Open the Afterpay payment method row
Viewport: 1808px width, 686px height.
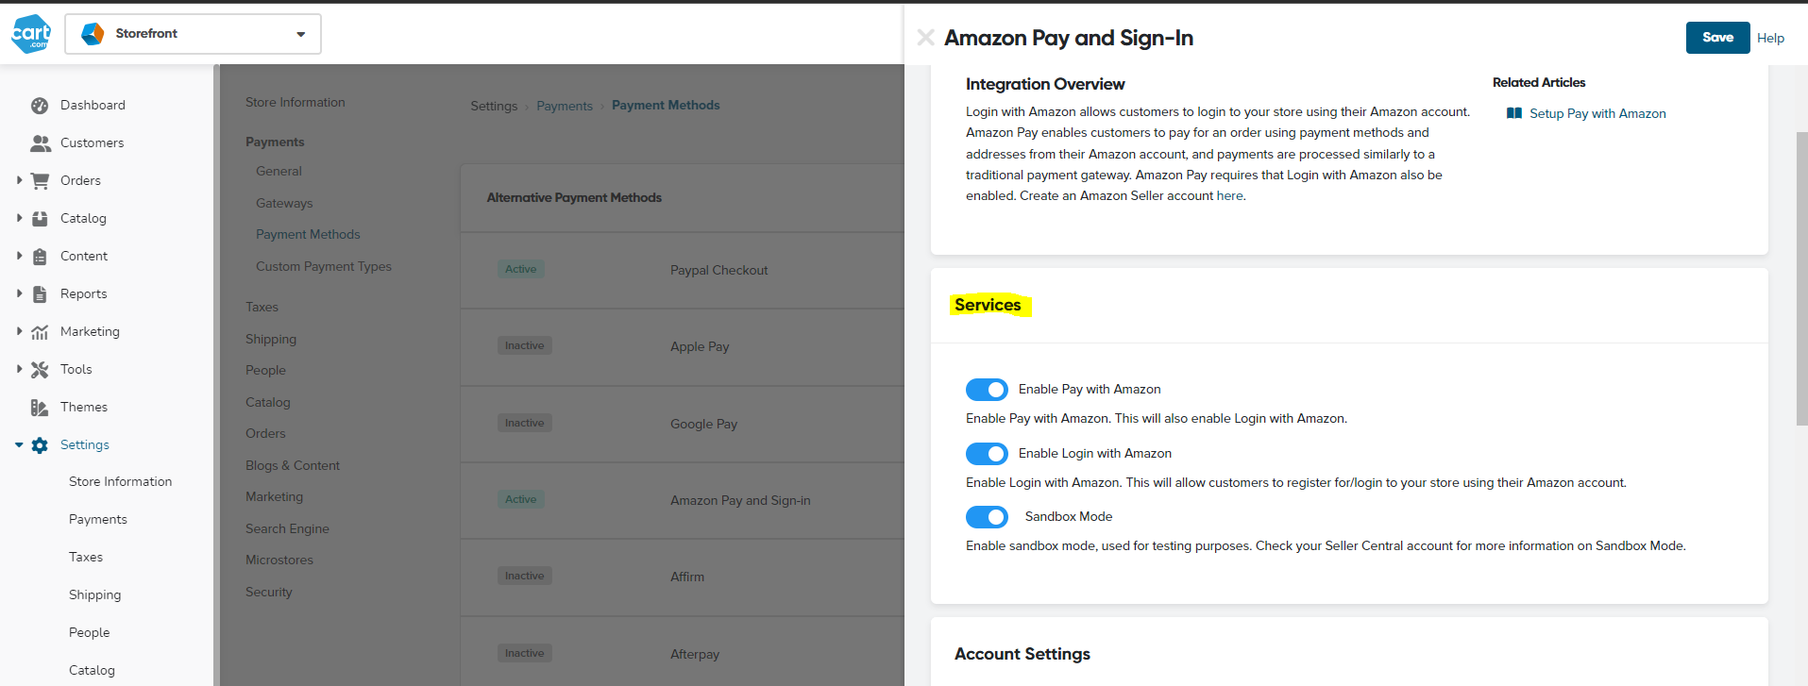pyautogui.click(x=682, y=653)
